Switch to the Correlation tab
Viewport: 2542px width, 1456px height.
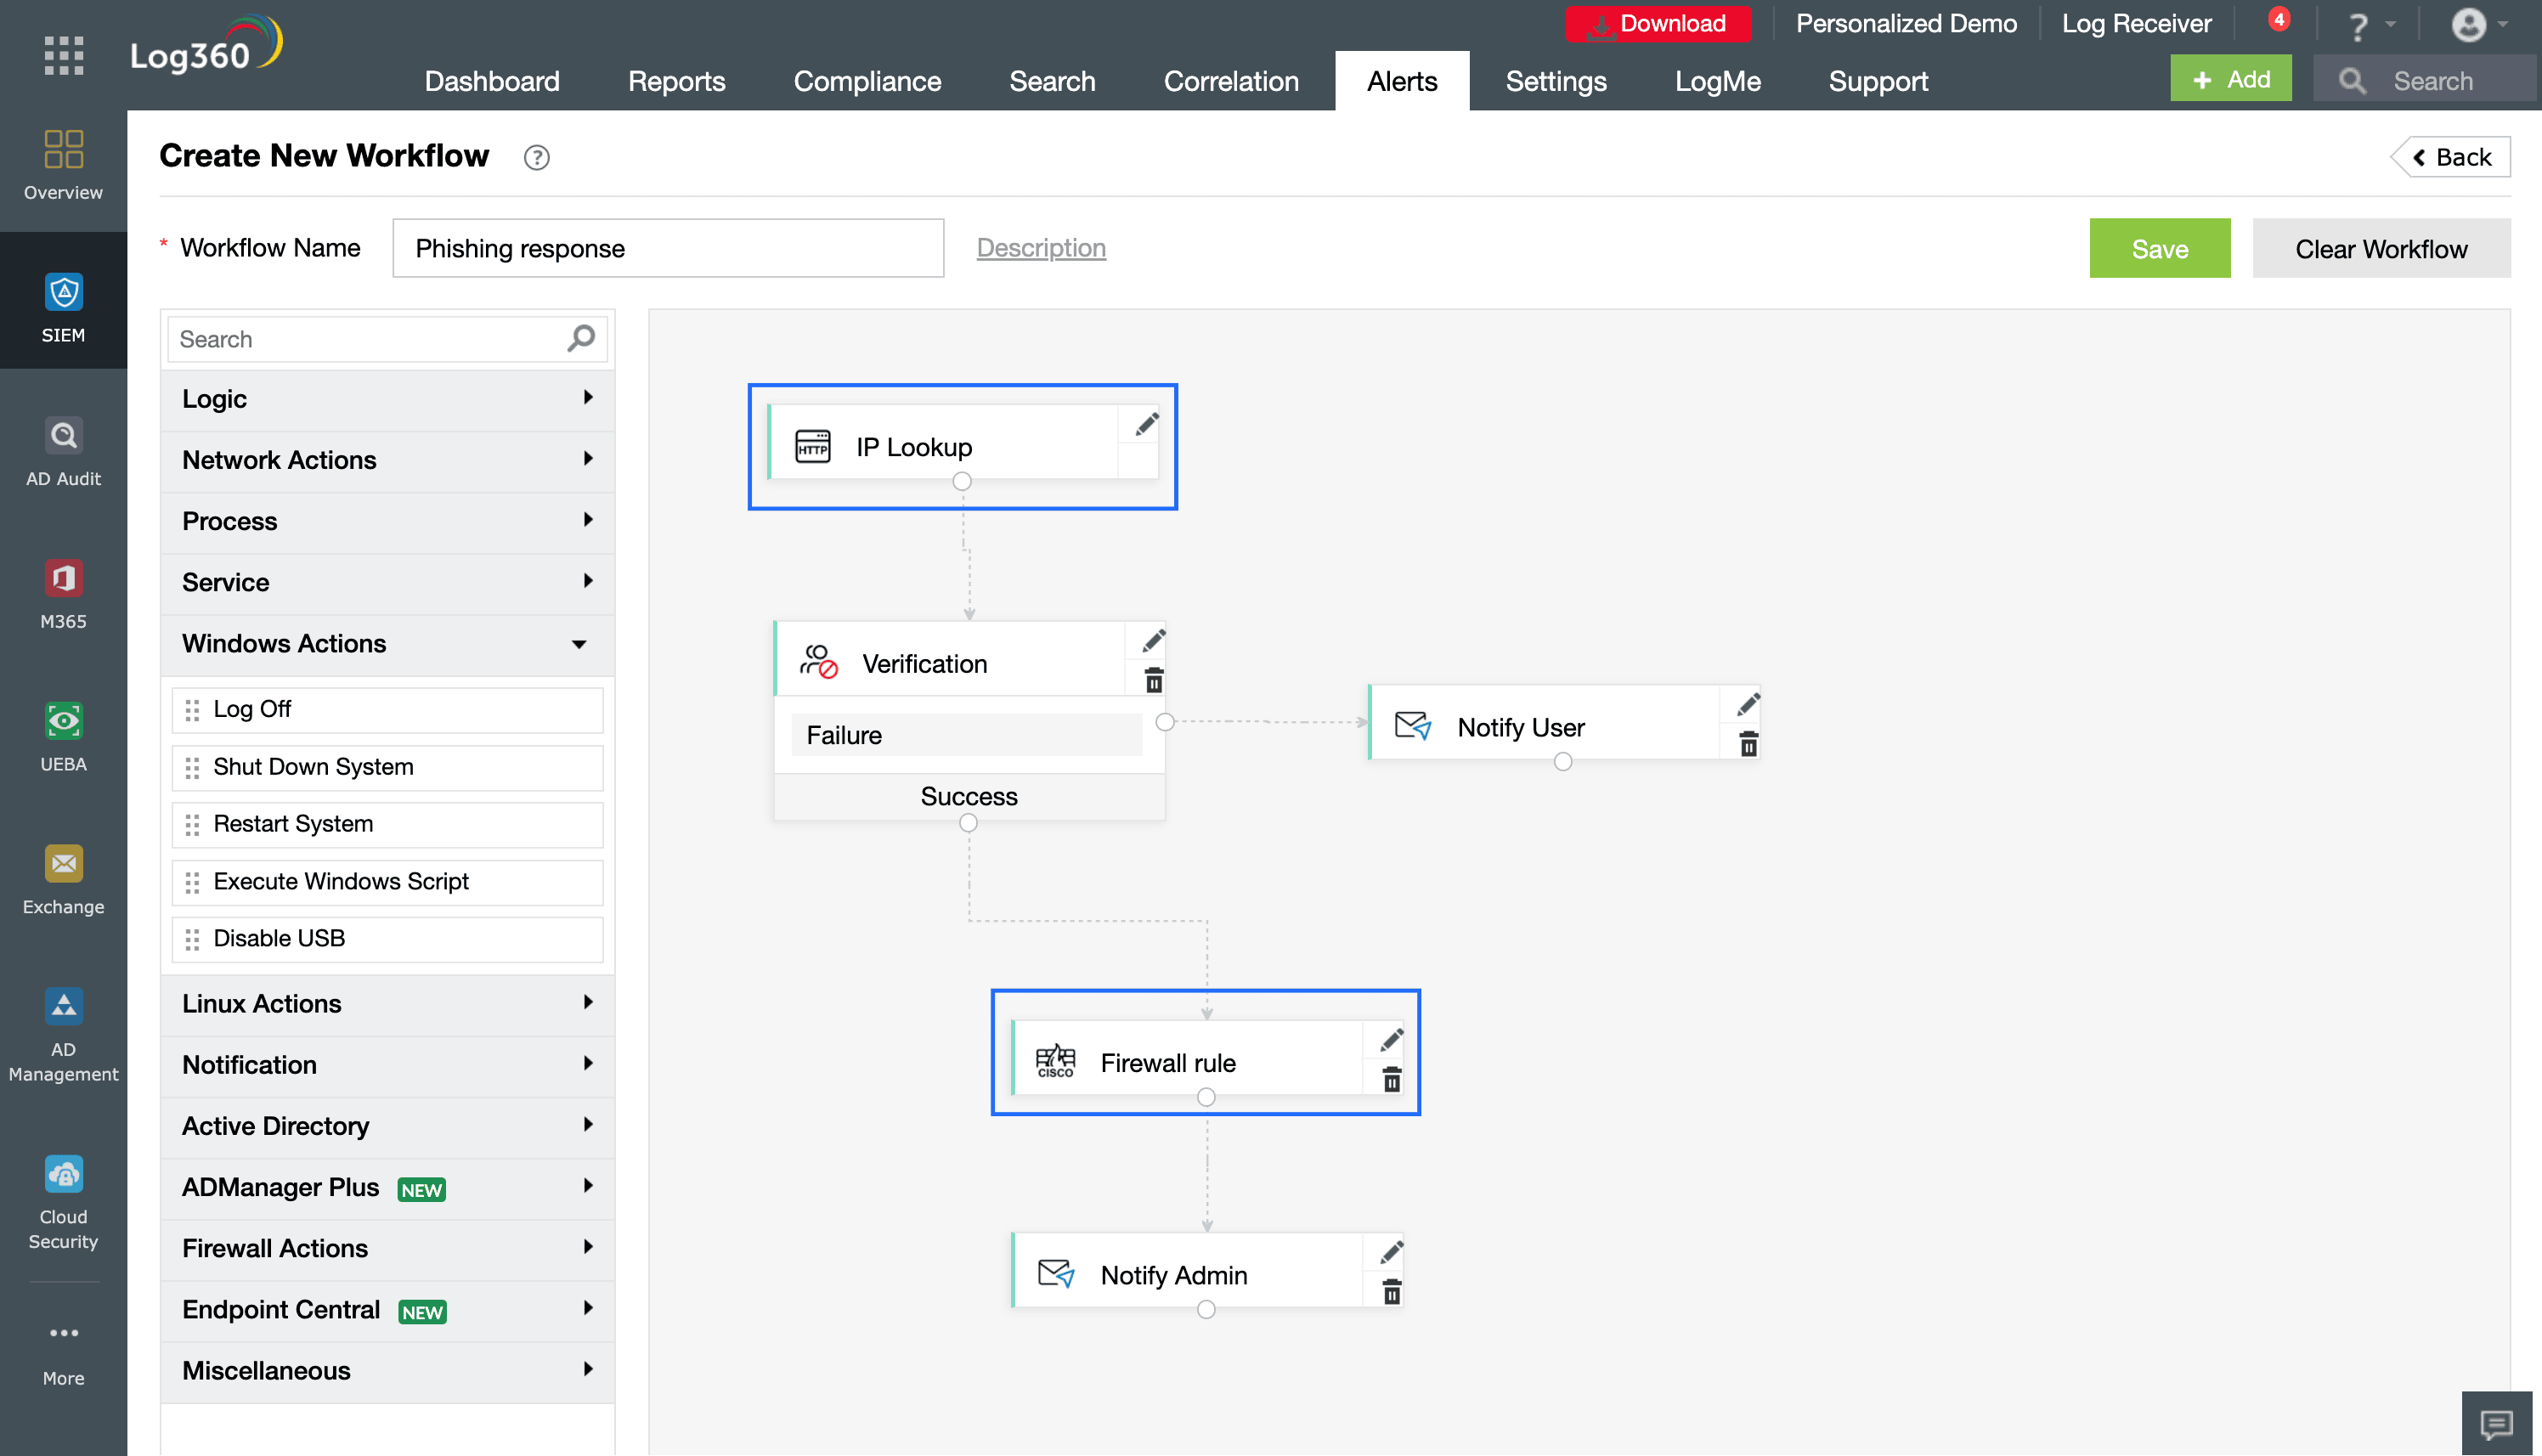click(x=1231, y=81)
